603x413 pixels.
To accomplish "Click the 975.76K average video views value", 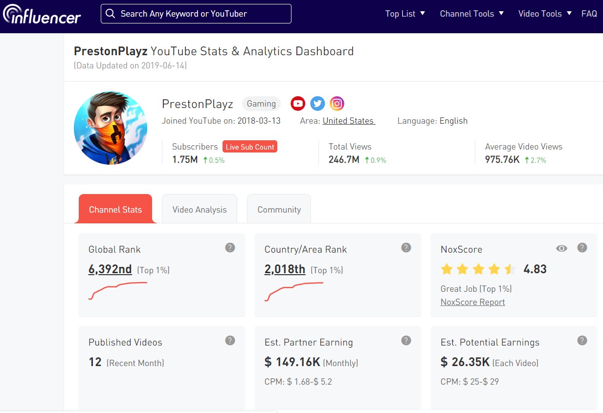I will 502,160.
